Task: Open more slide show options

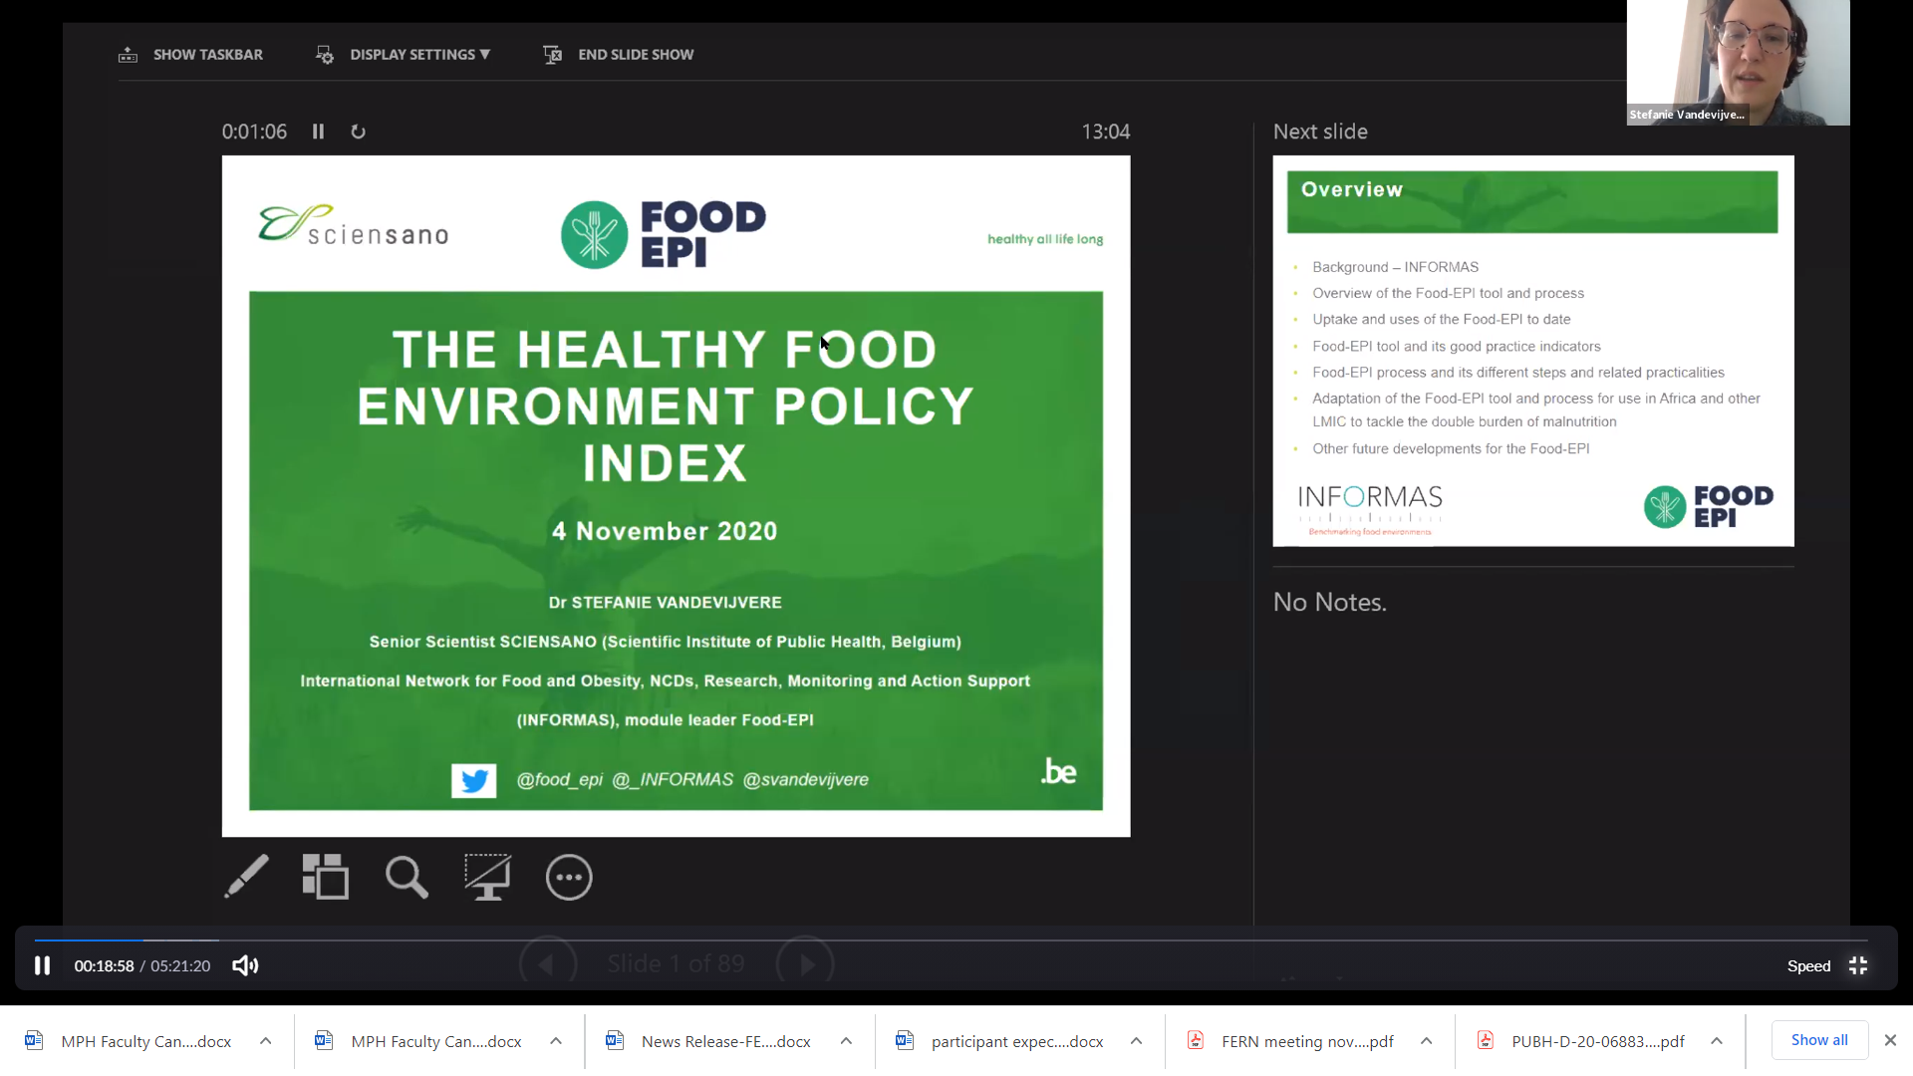Action: coord(569,877)
